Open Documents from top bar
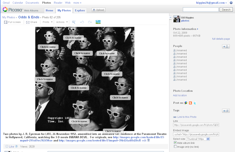The width and height of the screenshot is (235, 152). point(32,3)
